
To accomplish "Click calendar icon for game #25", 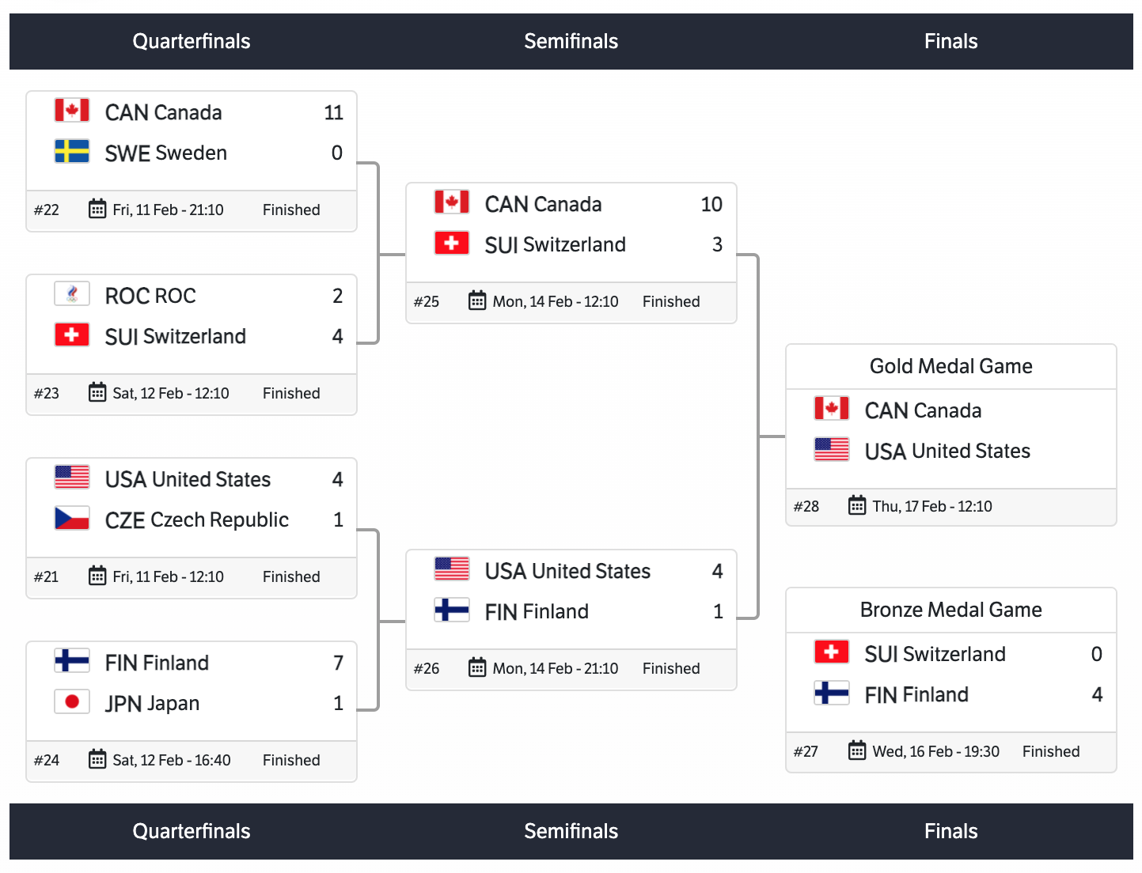I will point(477,301).
